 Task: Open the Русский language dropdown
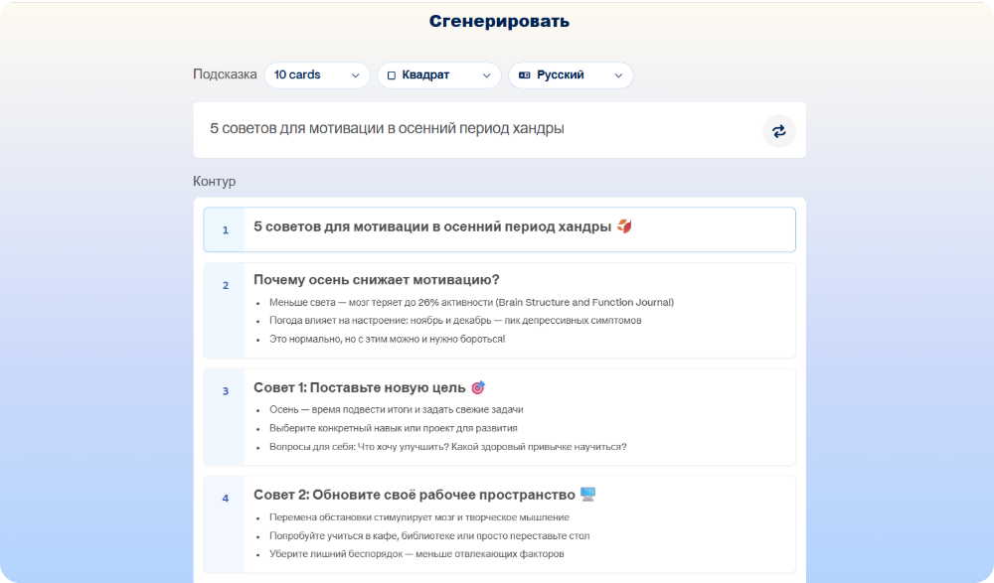point(571,75)
